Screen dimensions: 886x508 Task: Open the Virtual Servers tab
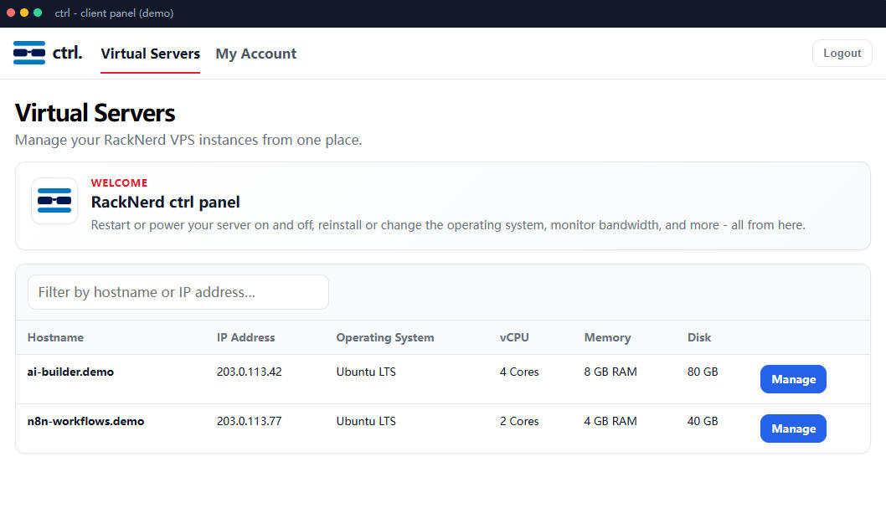coord(150,54)
